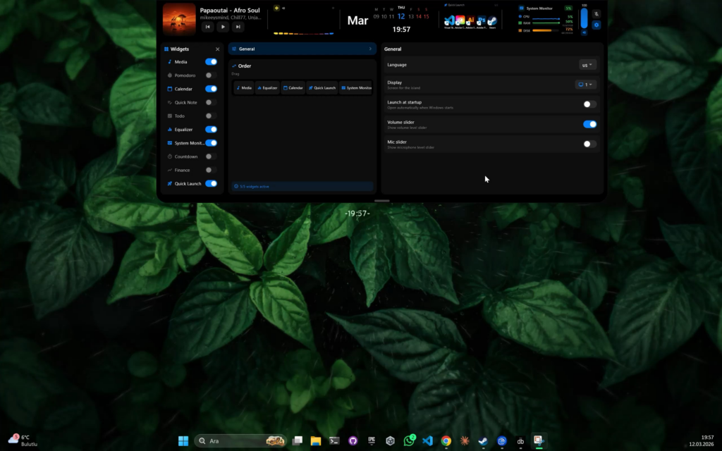Click the speaker icon below volume slider

pyautogui.click(x=585, y=32)
